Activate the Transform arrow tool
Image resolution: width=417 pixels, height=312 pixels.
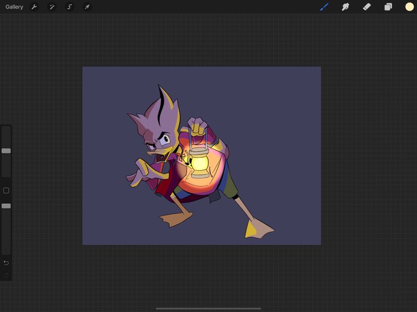(87, 7)
